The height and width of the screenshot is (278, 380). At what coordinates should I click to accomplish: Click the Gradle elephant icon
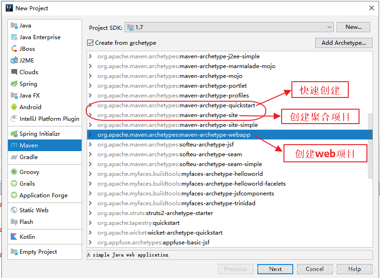point(14,157)
